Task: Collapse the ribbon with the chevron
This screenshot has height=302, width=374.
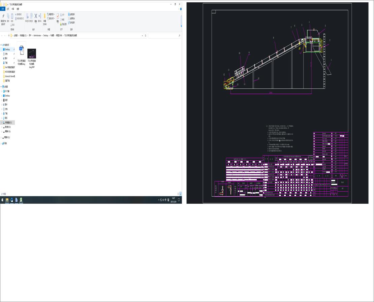Action: [x=179, y=9]
